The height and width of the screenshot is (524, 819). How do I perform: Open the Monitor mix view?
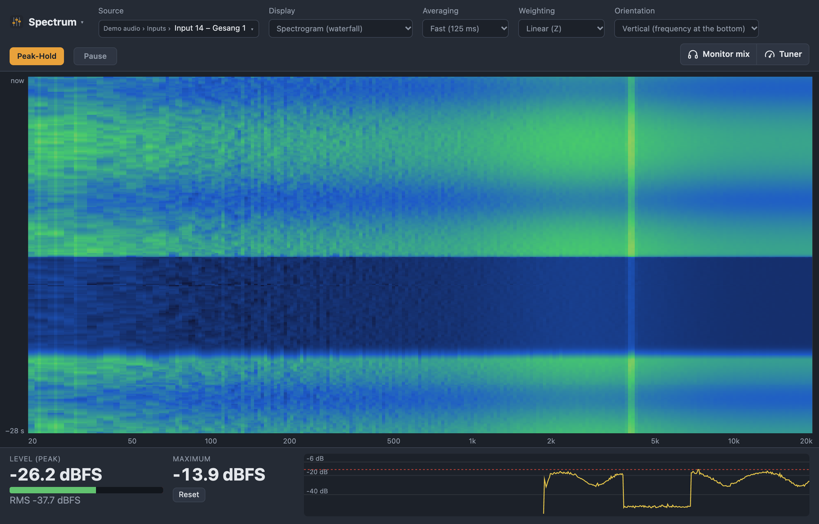coord(719,54)
